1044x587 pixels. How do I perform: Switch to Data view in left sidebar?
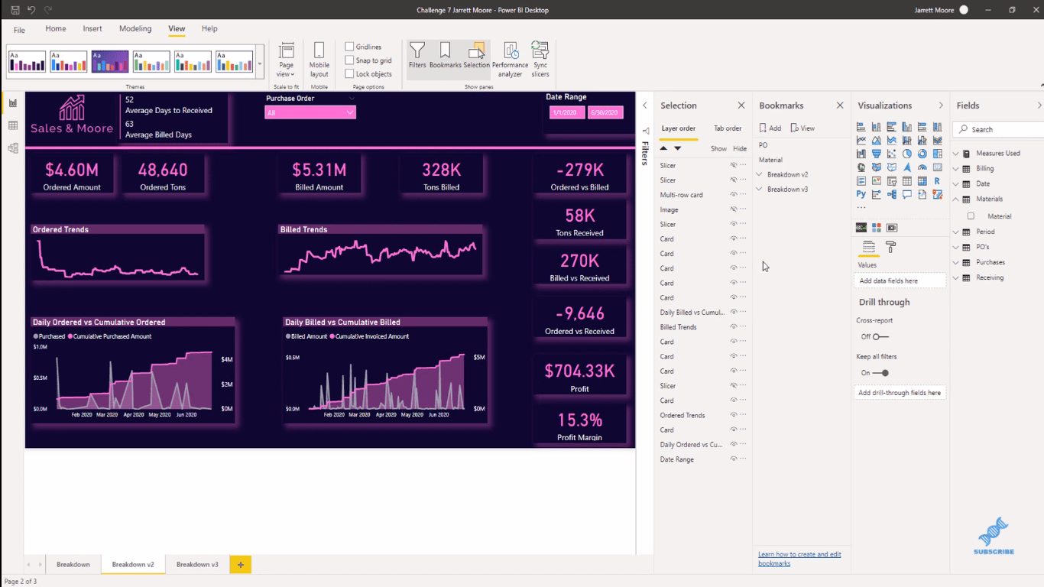point(13,125)
